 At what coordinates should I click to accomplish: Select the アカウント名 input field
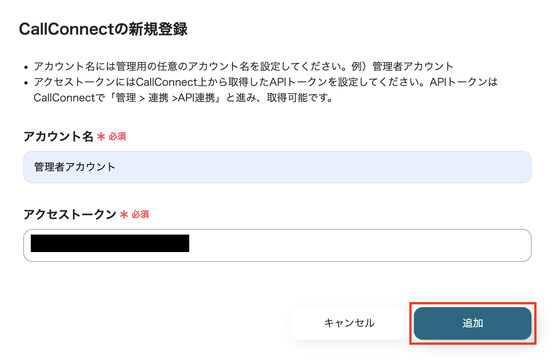point(276,167)
